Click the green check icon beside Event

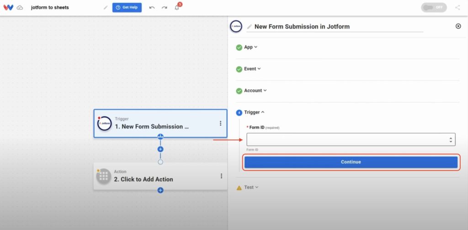[x=239, y=70]
